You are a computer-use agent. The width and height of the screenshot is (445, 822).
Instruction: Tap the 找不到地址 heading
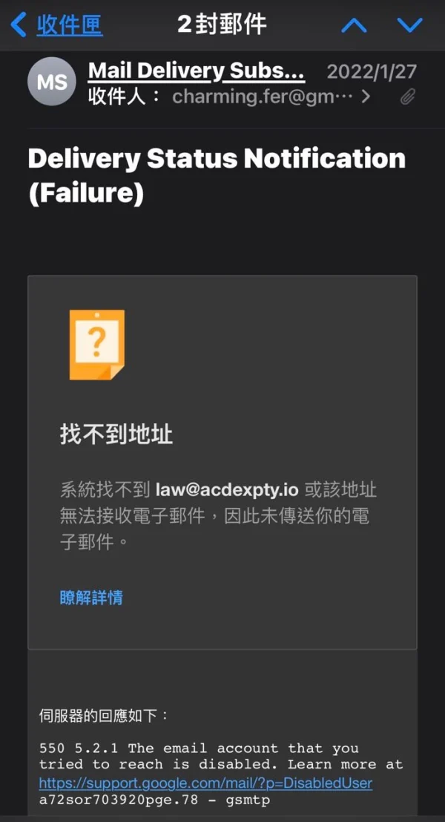116,434
